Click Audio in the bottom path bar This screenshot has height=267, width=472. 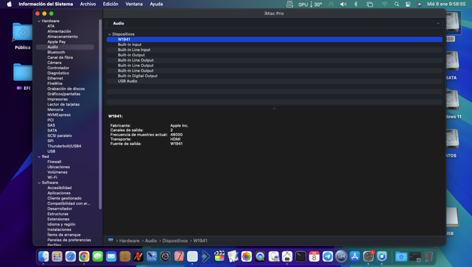(x=151, y=241)
